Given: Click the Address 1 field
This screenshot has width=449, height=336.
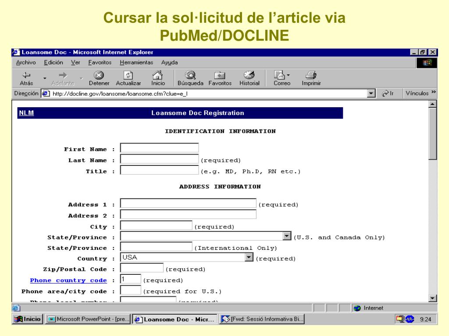Looking at the screenshot, I should pos(188,203).
